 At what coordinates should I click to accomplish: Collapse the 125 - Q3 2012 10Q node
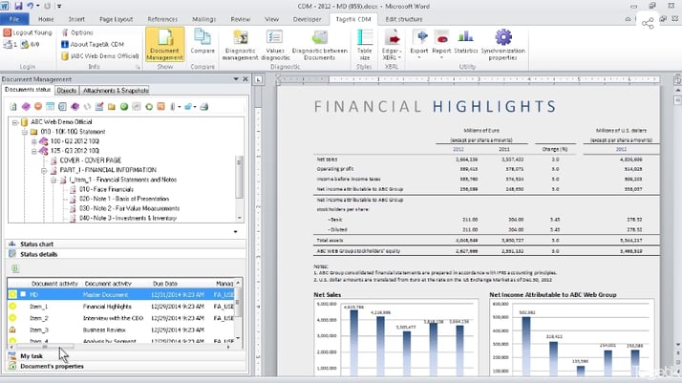click(34, 151)
